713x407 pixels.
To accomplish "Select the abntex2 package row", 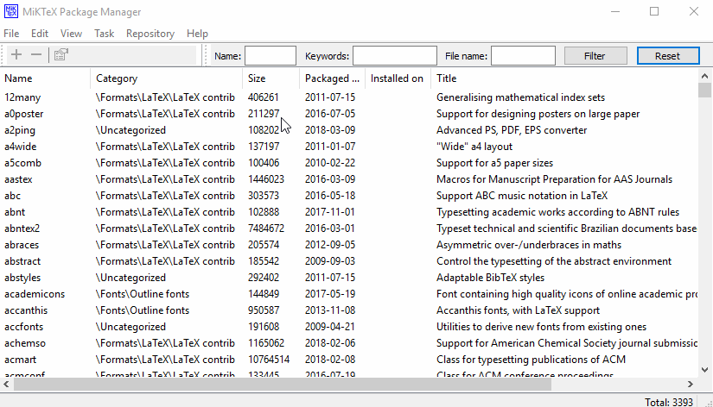I will point(349,229).
